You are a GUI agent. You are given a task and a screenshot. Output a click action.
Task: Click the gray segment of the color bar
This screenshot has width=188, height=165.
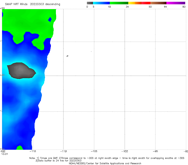90,3
